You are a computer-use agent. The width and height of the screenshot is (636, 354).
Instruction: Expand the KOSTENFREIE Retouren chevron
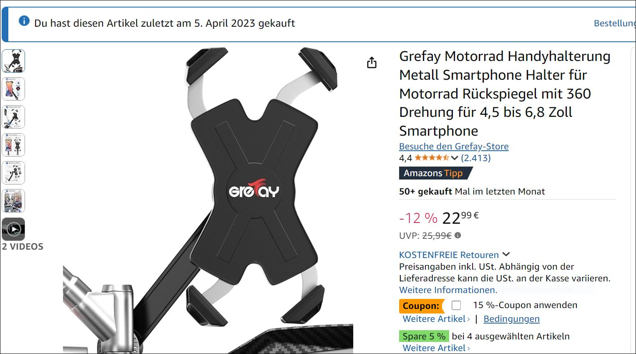(506, 254)
